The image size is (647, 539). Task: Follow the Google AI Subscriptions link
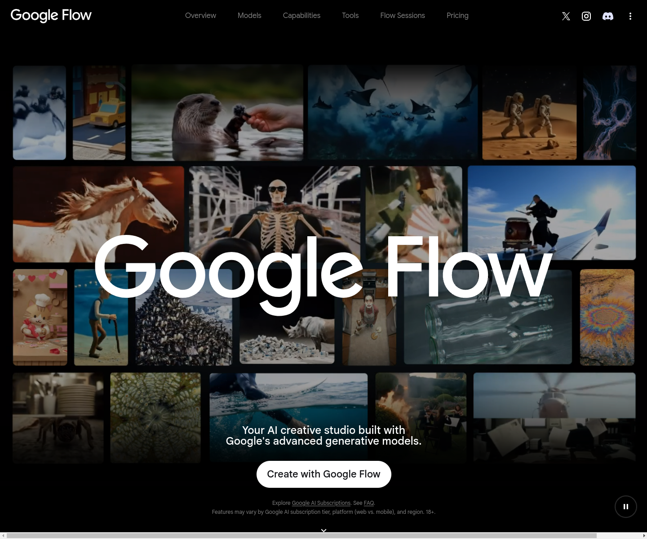pyautogui.click(x=321, y=503)
